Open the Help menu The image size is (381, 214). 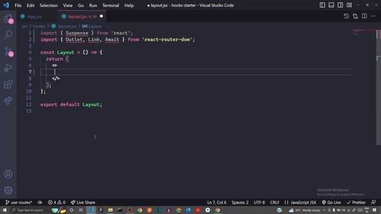(129, 5)
